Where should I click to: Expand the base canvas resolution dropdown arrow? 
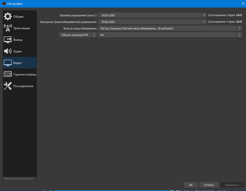coord(204,15)
